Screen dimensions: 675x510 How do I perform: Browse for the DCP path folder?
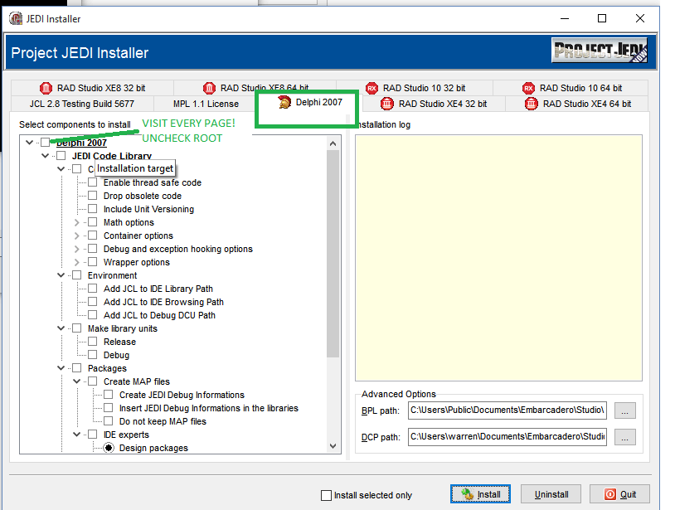(x=624, y=437)
